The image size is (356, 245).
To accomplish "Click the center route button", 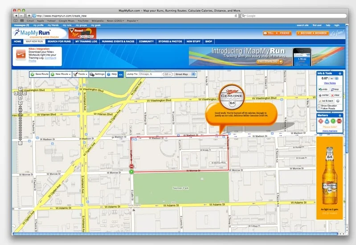I will 323,95.
